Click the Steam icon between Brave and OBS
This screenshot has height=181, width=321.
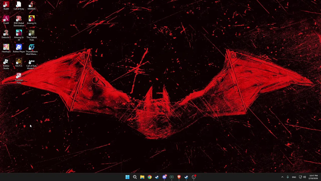[x=186, y=177]
